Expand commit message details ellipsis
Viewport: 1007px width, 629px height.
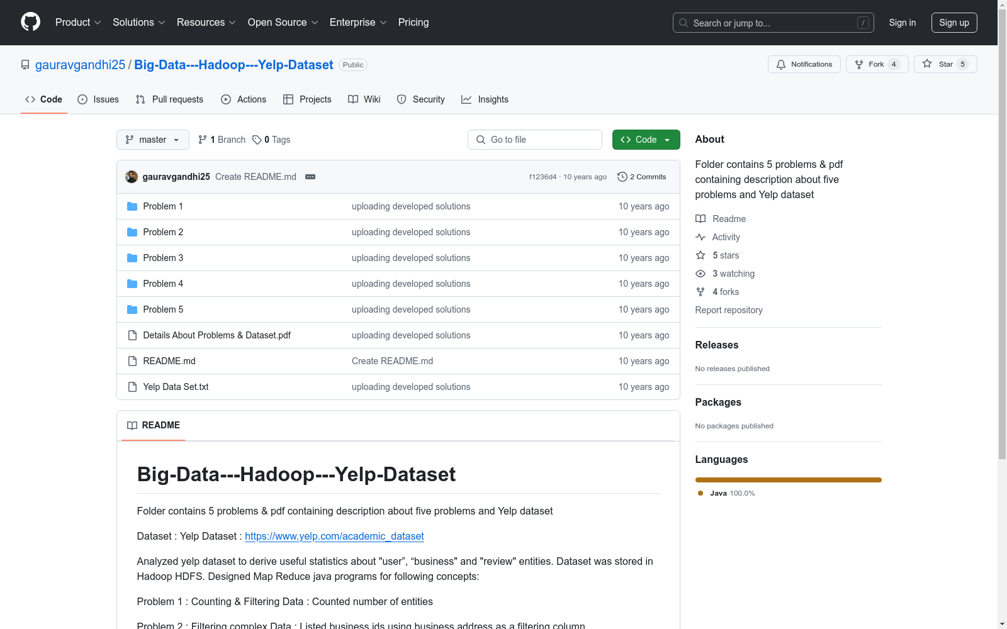coord(310,177)
